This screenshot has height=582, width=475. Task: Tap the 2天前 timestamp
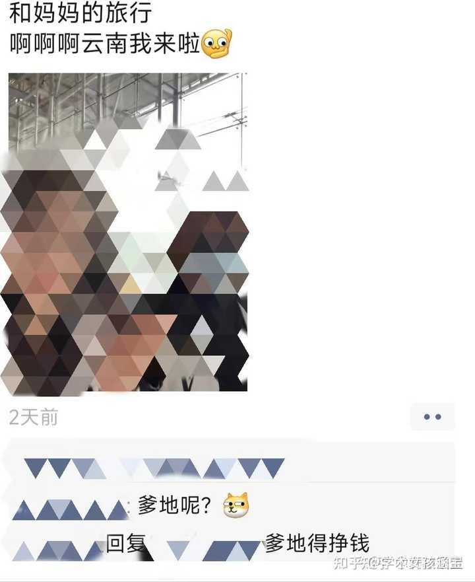(34, 418)
